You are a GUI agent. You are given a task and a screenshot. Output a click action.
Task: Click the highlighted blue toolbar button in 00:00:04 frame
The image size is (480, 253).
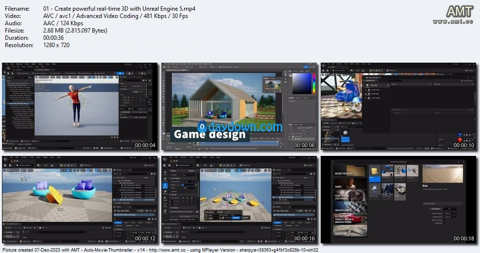click(120, 73)
